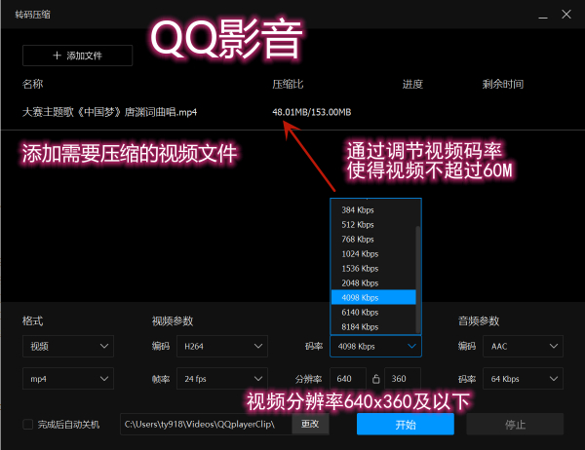Choose highlighted 4098 Kbps option
Image resolution: width=585 pixels, height=450 pixels.
[373, 297]
